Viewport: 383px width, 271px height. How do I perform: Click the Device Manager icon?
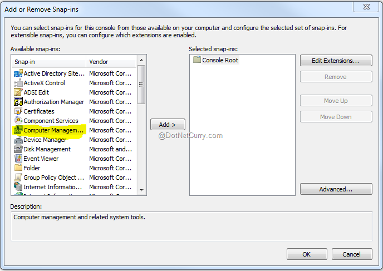point(18,140)
